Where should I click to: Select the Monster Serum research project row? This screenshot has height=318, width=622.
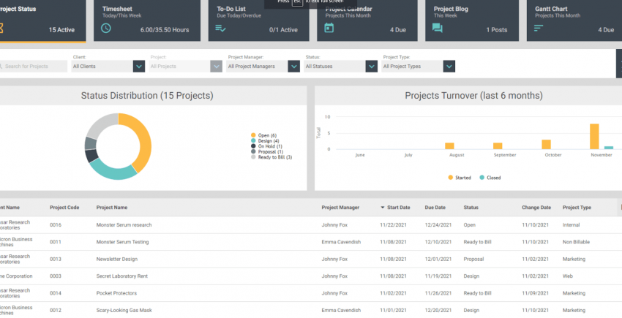124,224
